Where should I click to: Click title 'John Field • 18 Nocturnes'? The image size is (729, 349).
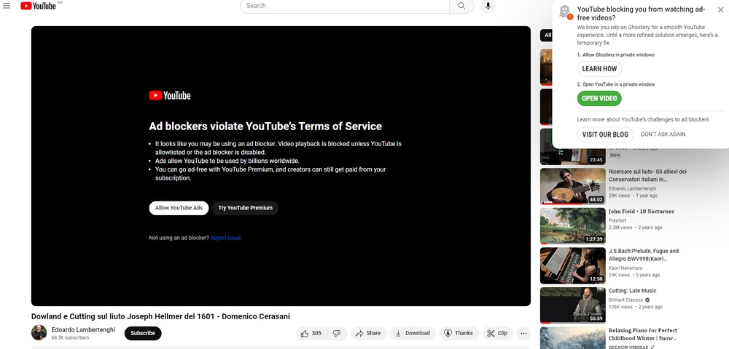pos(641,212)
